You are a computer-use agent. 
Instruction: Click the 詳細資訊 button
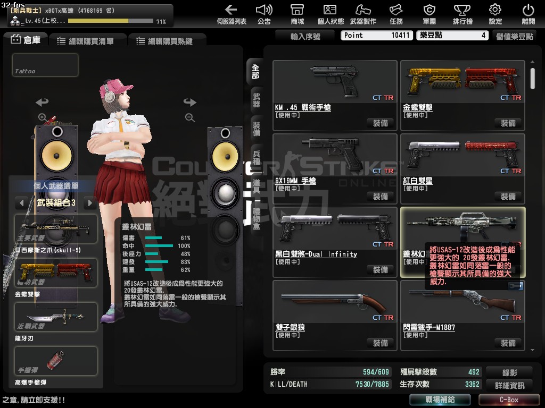point(509,385)
